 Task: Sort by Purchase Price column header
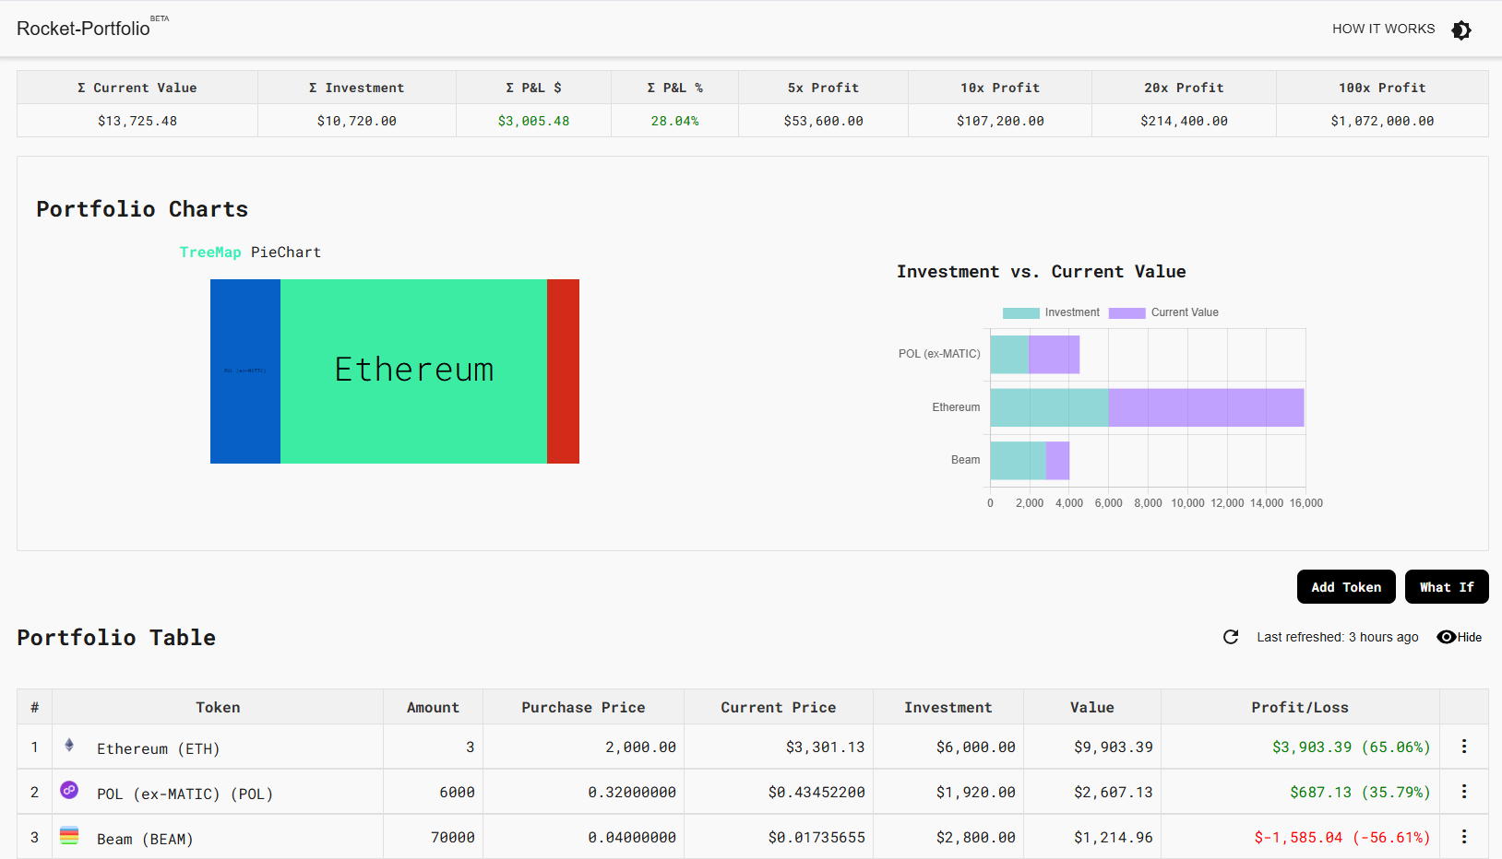(x=583, y=707)
